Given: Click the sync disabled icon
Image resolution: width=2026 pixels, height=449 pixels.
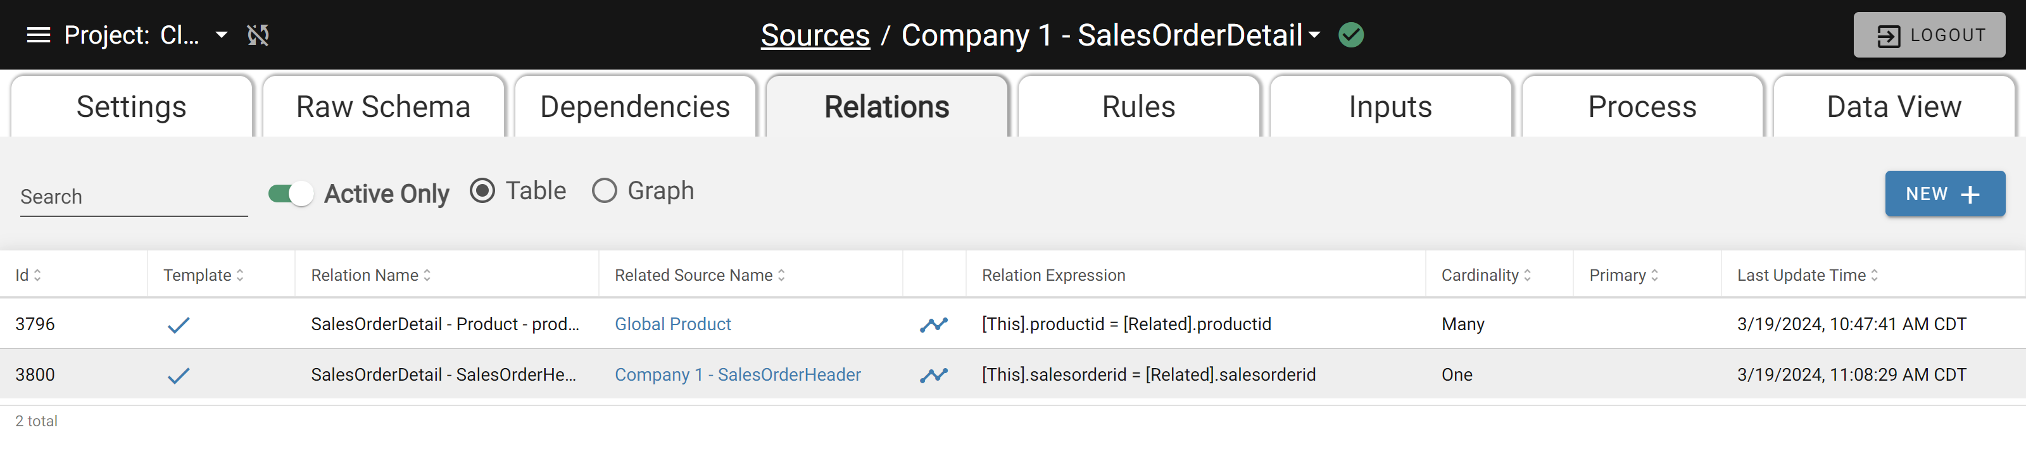Looking at the screenshot, I should tap(258, 35).
